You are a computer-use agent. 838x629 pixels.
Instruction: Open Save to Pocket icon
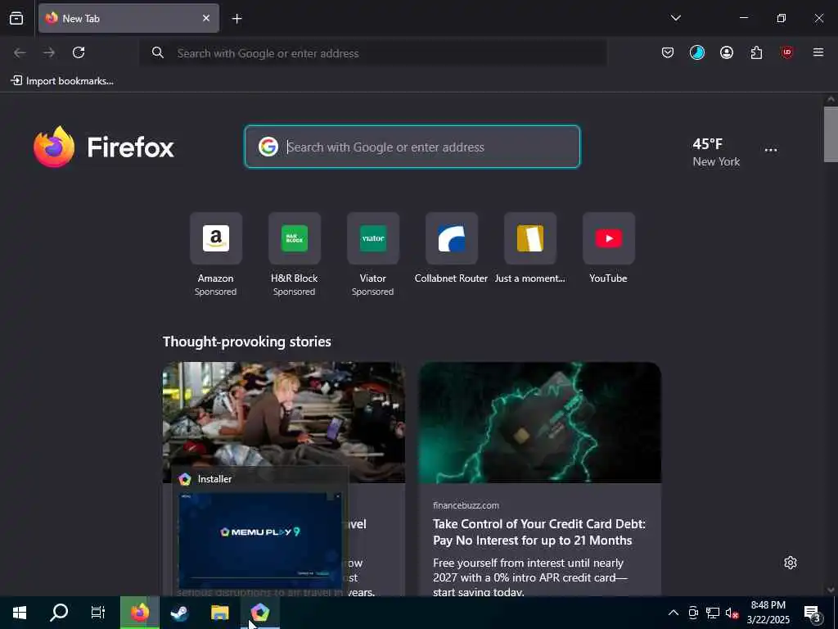click(x=668, y=52)
